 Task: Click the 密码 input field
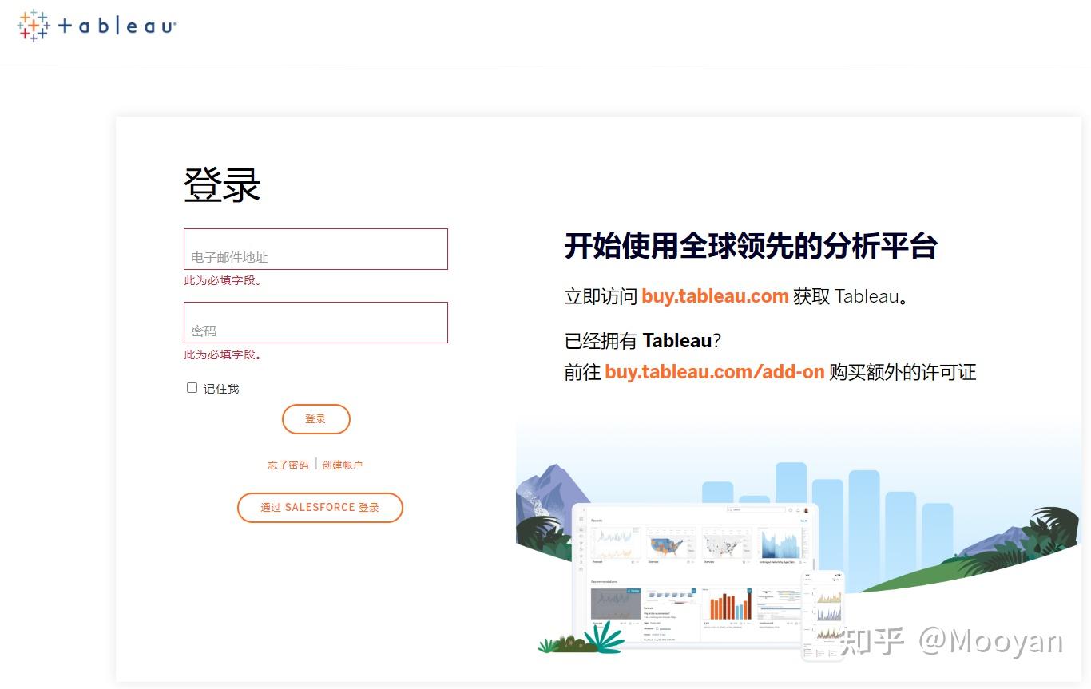click(x=315, y=323)
